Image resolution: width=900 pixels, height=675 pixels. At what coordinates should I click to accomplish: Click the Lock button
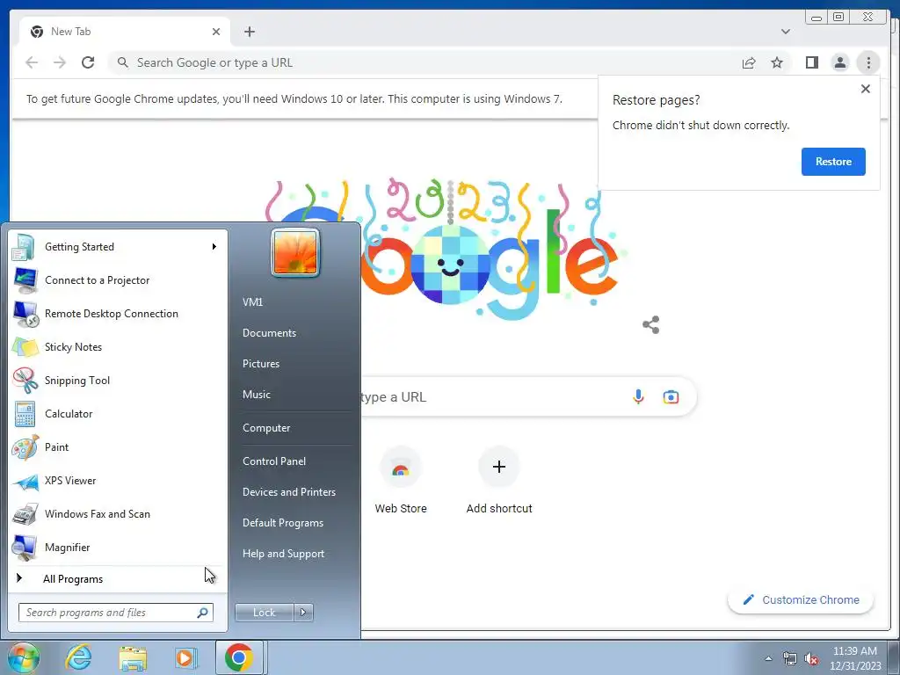(x=264, y=613)
